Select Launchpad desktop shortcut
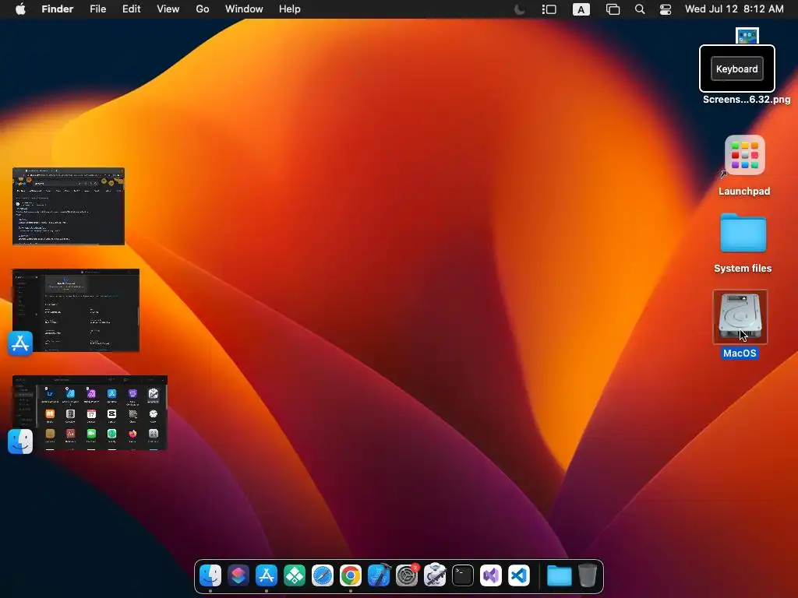Screen dimensions: 798x598 (x=744, y=155)
